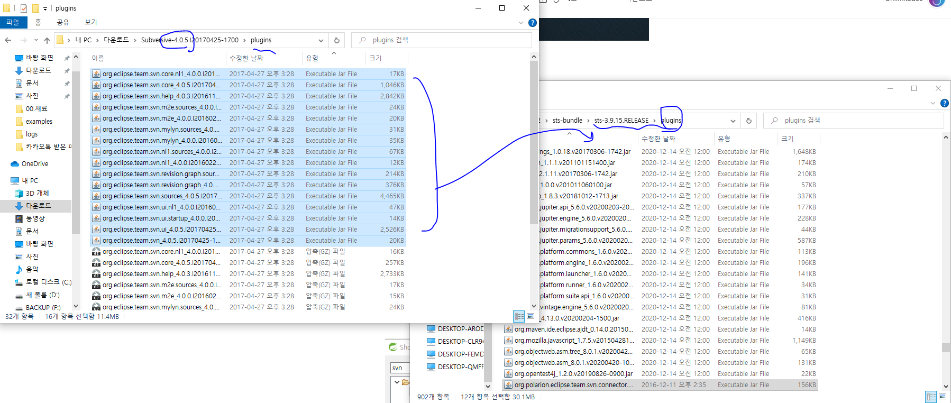
Task: Expand the address bar history dropdown
Action: (x=321, y=40)
